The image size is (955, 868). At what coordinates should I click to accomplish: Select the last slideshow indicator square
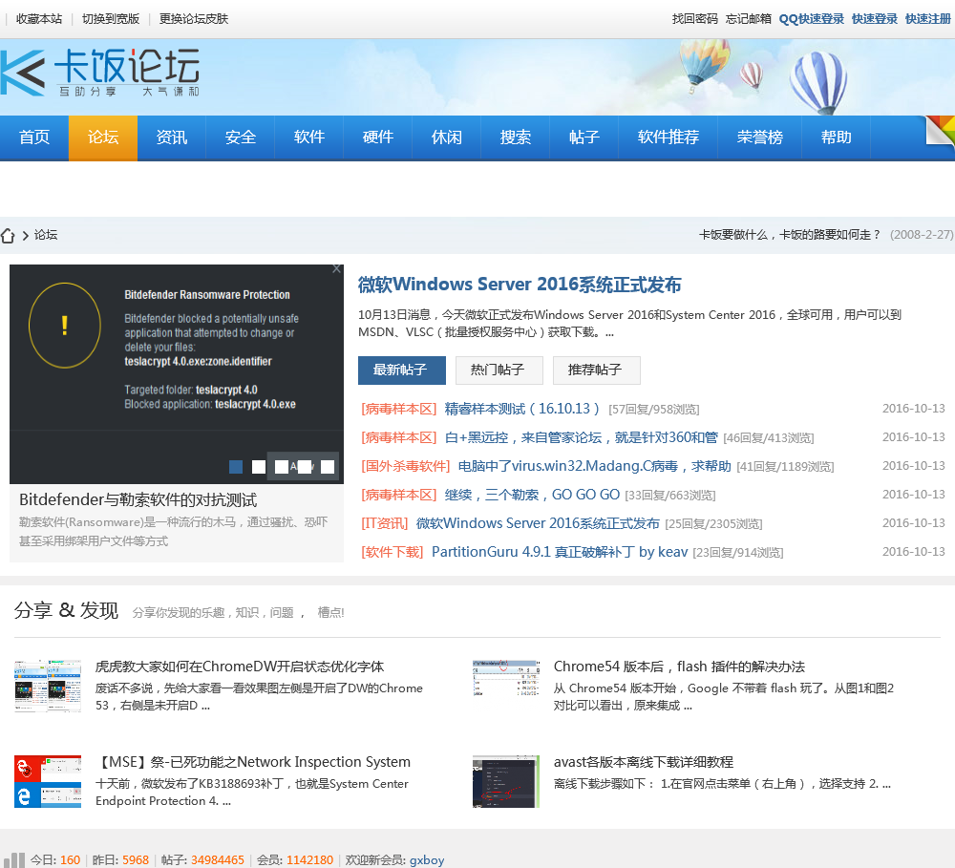328,467
